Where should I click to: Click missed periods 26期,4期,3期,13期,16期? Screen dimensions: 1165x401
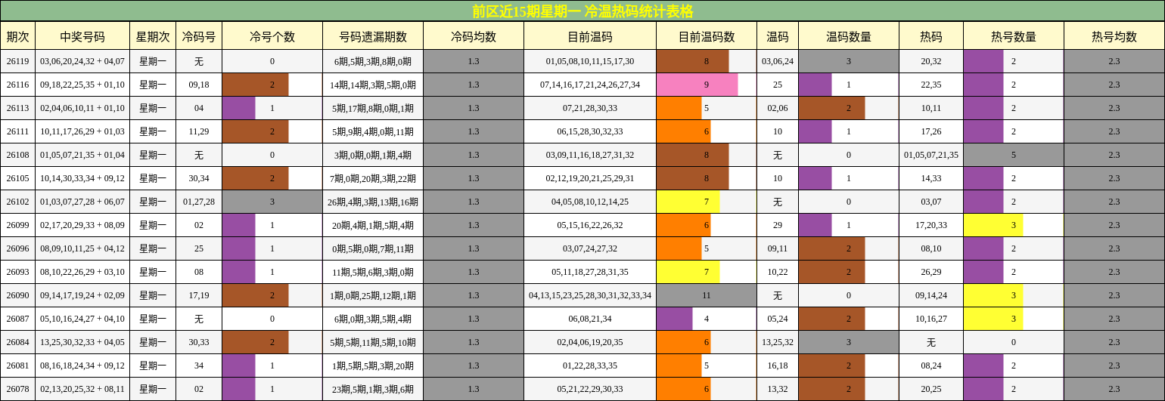point(373,202)
